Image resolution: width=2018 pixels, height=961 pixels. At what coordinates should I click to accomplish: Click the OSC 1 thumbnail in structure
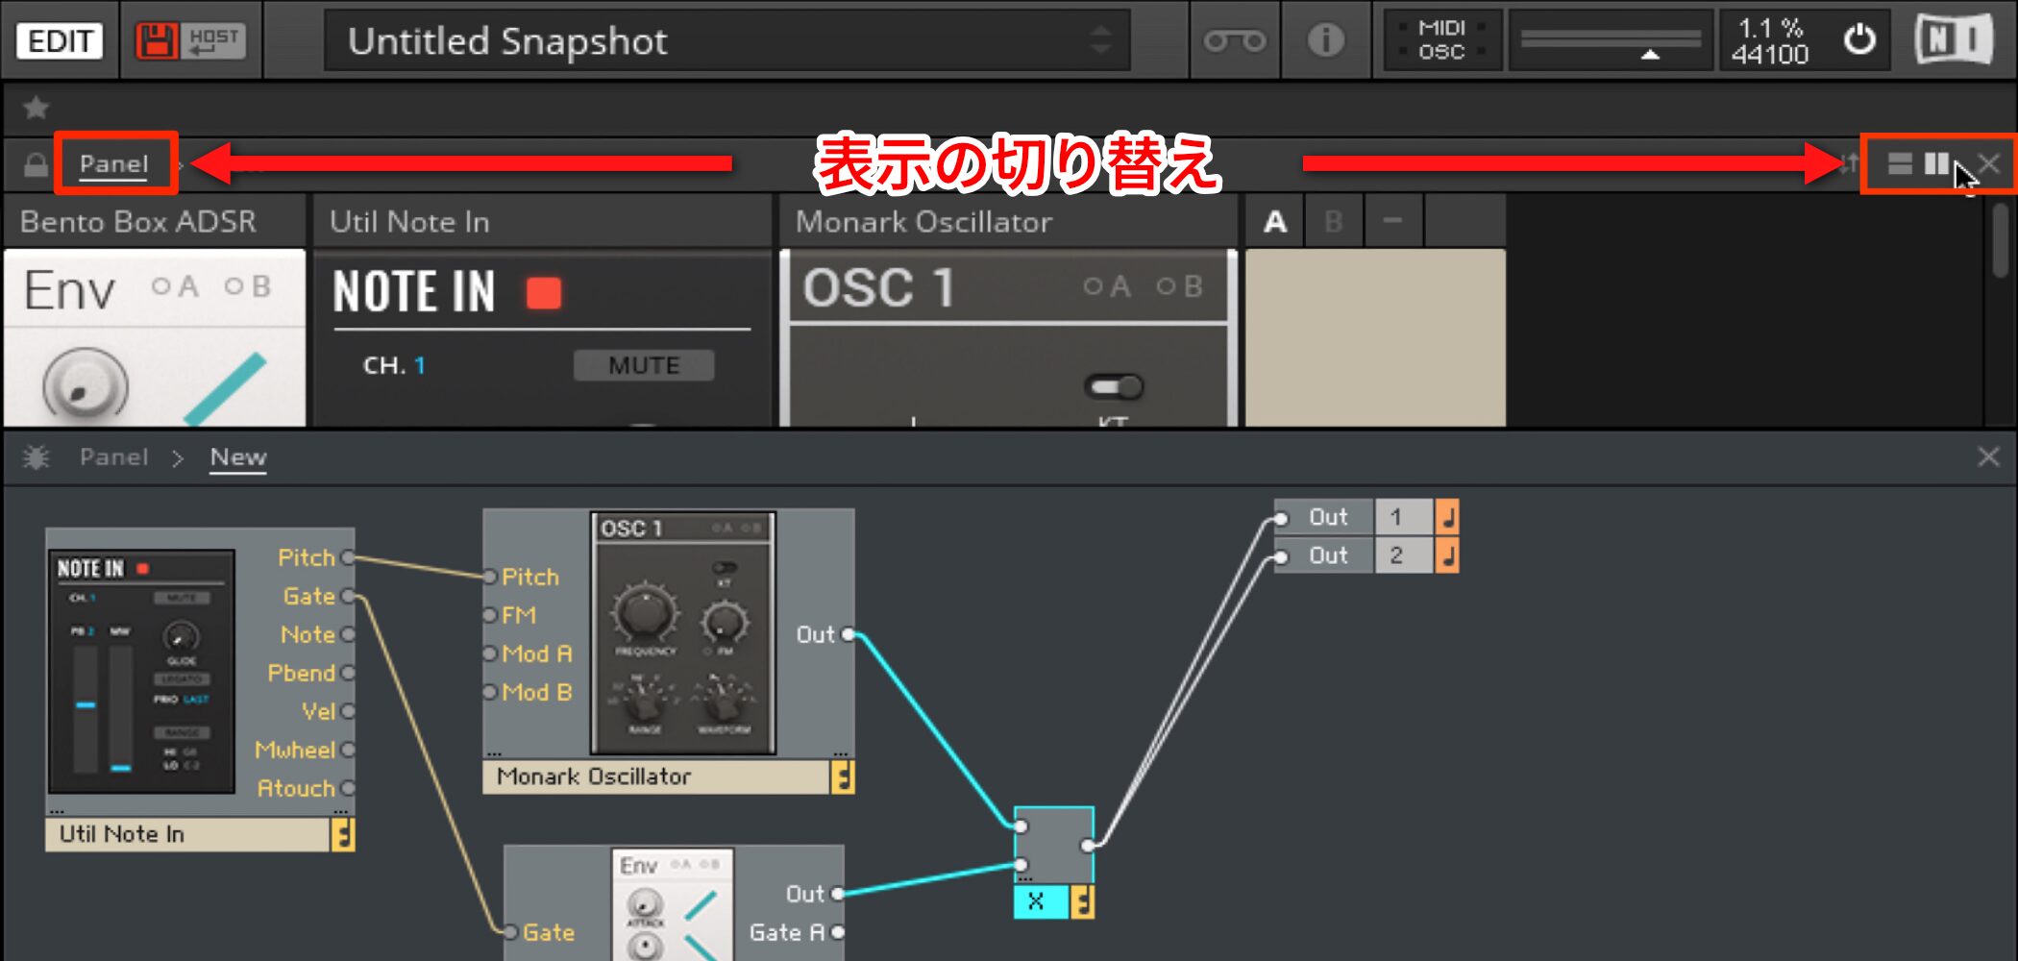tap(683, 633)
